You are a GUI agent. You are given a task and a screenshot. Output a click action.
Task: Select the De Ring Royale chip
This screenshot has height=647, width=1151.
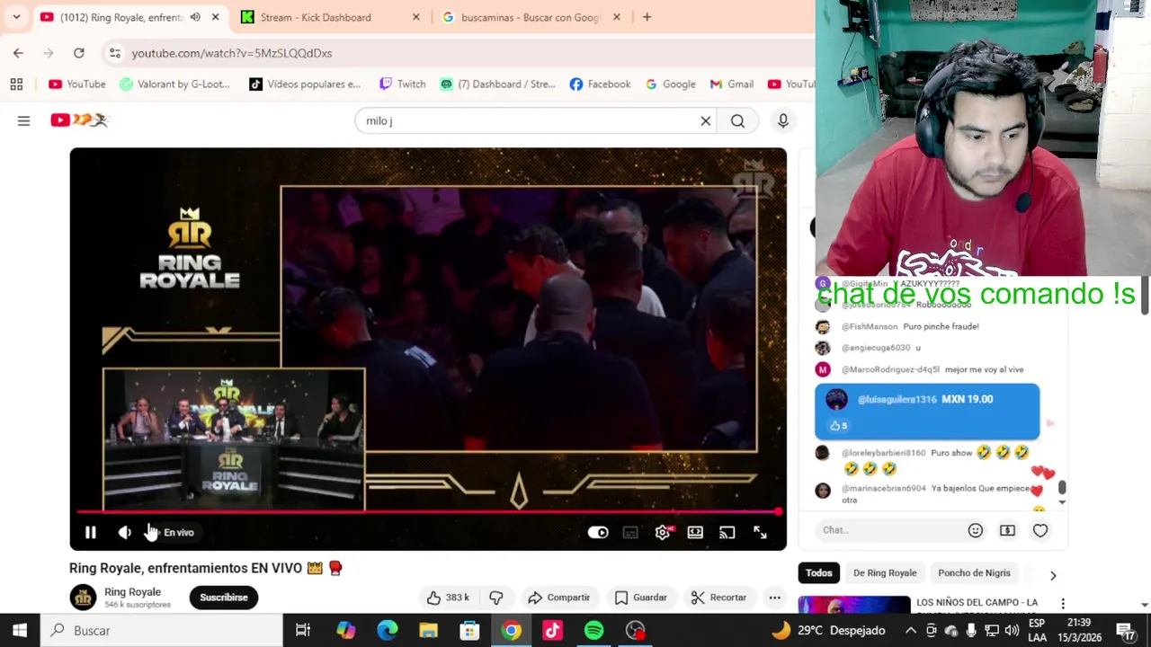(885, 573)
